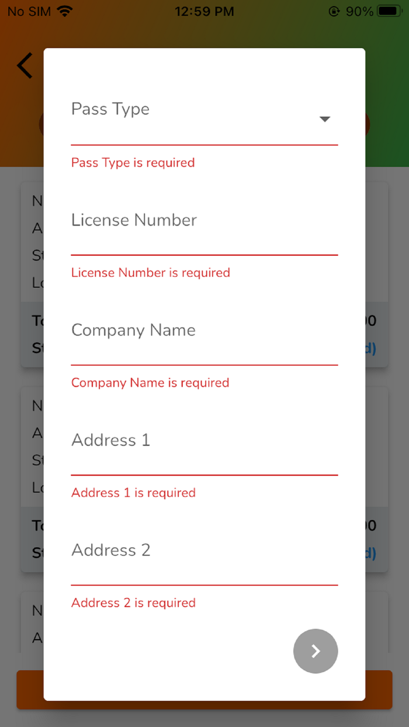Image resolution: width=409 pixels, height=727 pixels.
Task: Click the 'Address 2 is required' message
Action: [x=133, y=603]
